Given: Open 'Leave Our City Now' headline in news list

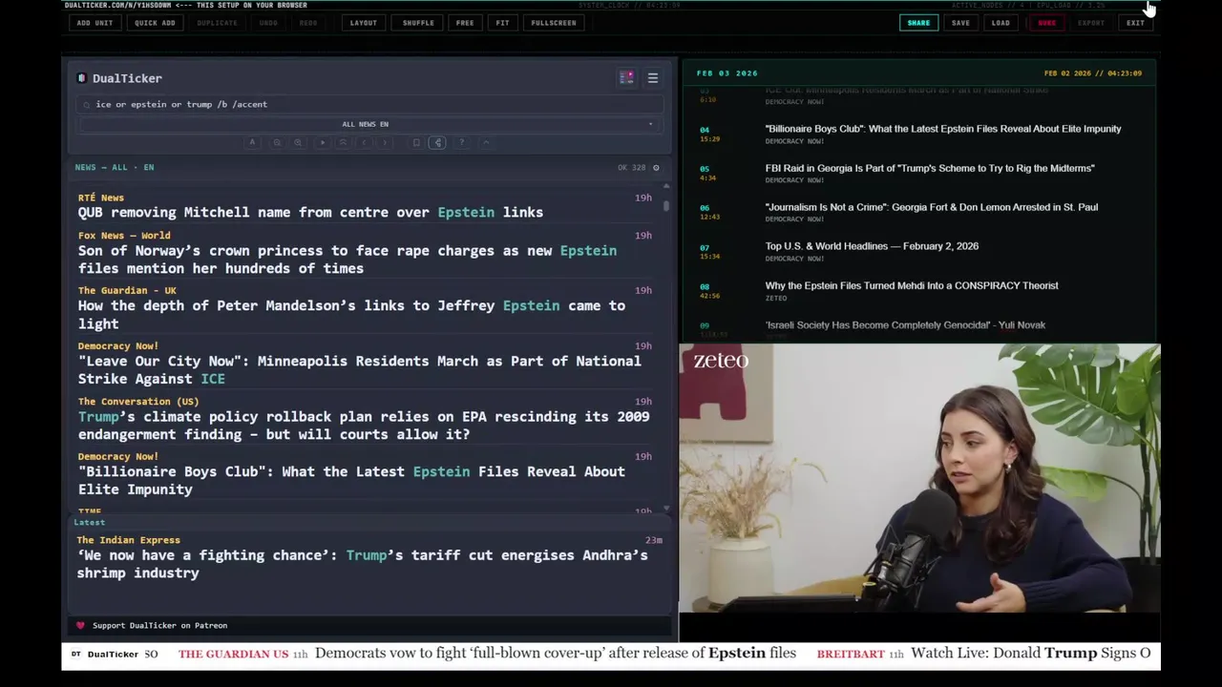Looking at the screenshot, I should coord(359,370).
